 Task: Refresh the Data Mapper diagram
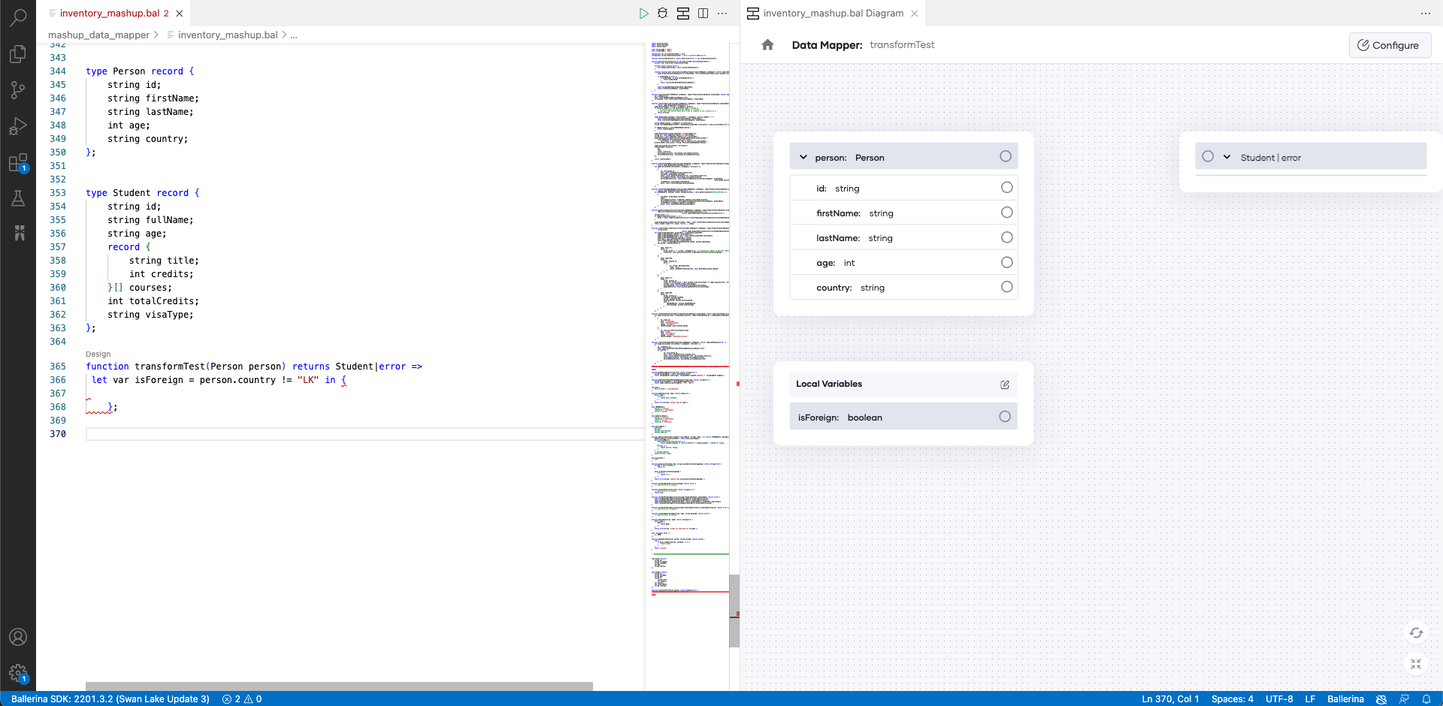(x=1416, y=633)
